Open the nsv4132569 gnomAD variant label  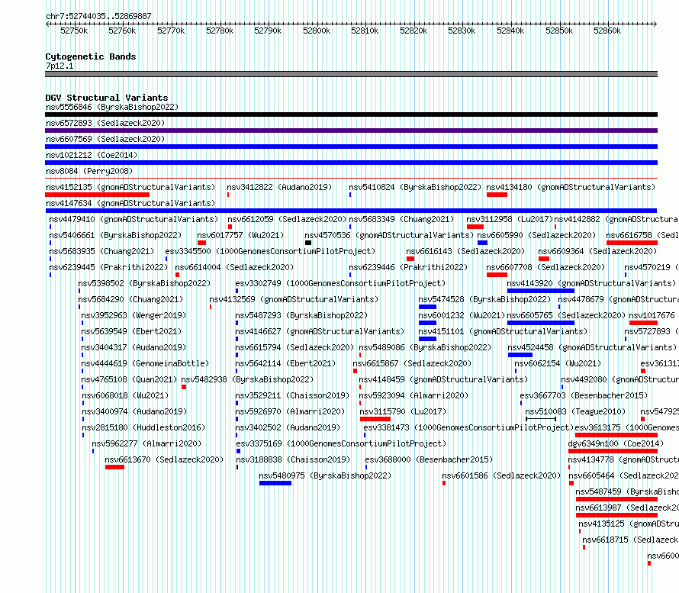(294, 299)
